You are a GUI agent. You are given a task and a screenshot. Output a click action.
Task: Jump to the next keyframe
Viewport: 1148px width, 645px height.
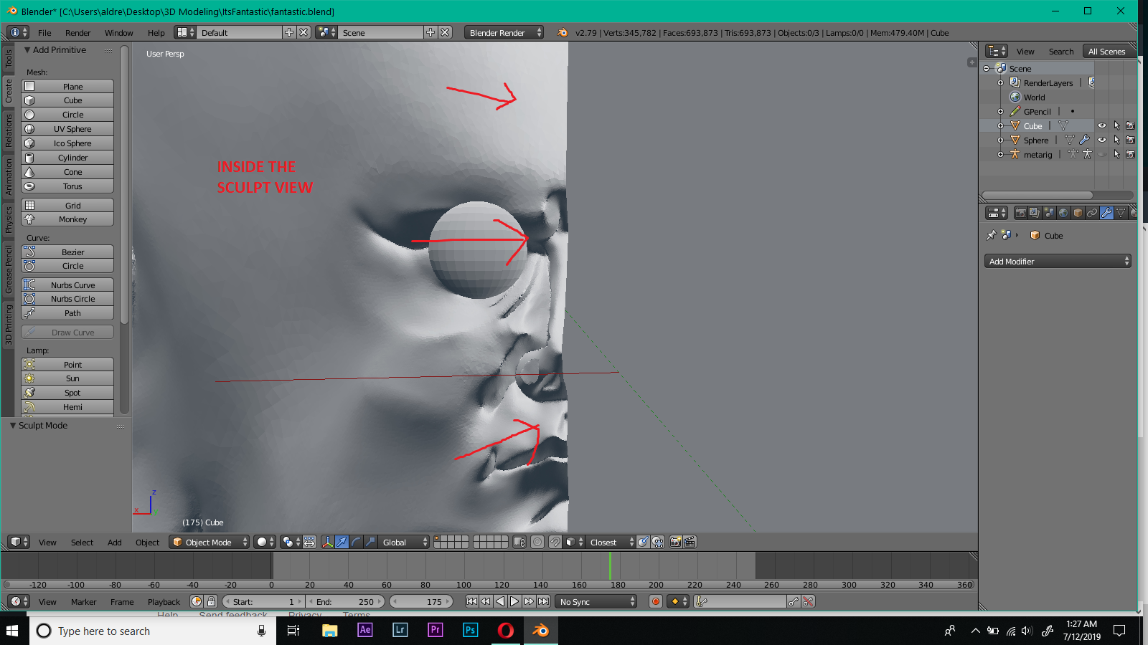click(x=529, y=601)
